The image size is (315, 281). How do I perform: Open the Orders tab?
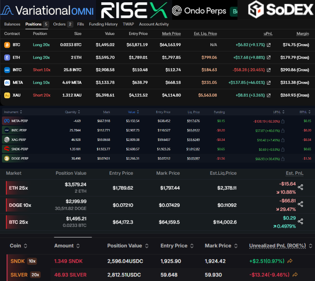(63, 24)
